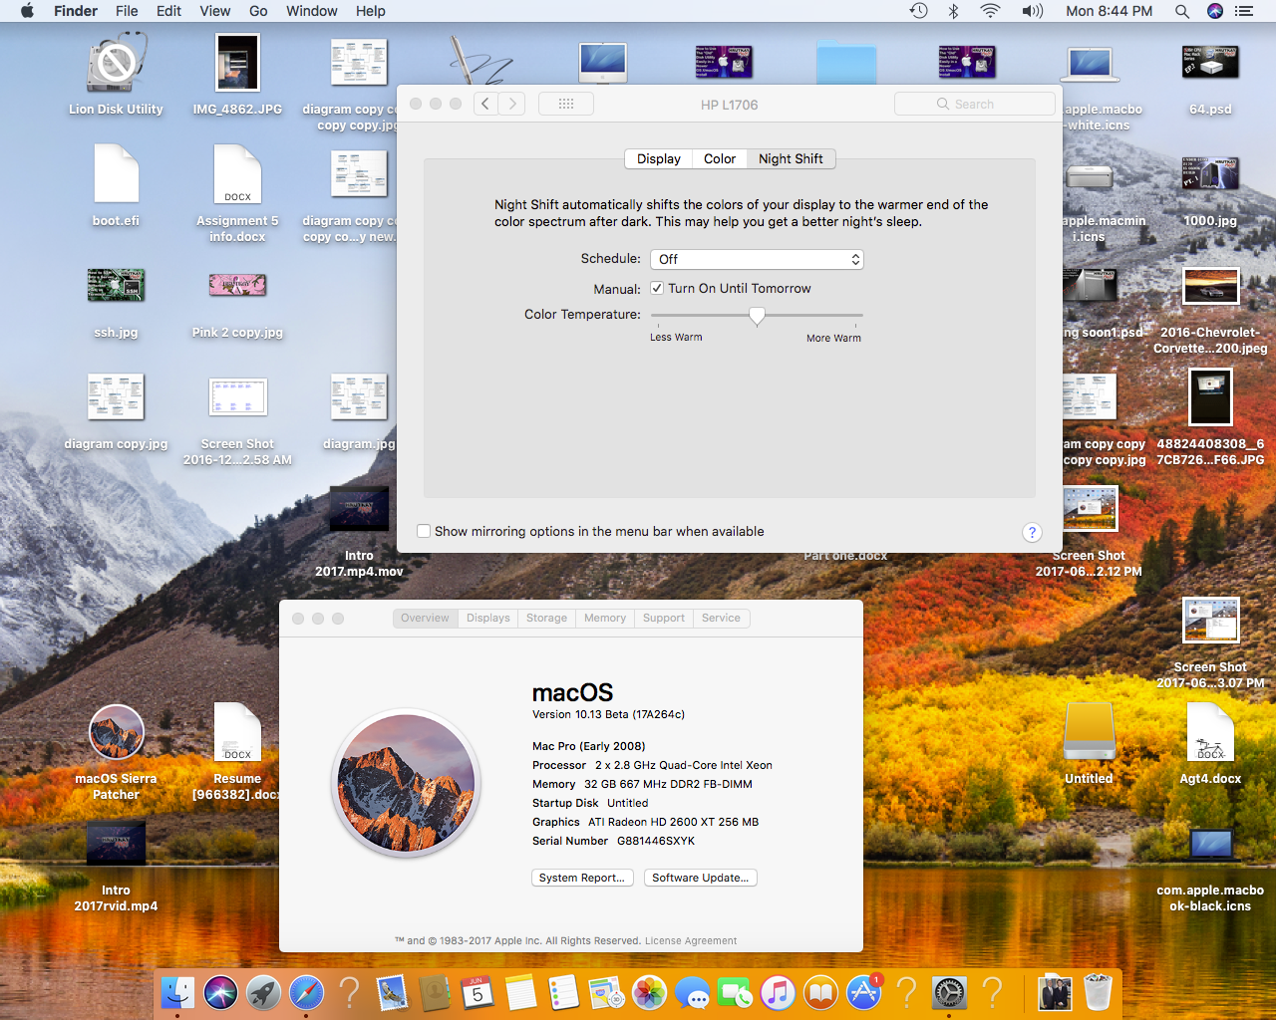Open Reminders list icon in Dock
The height and width of the screenshot is (1020, 1276).
click(x=563, y=993)
